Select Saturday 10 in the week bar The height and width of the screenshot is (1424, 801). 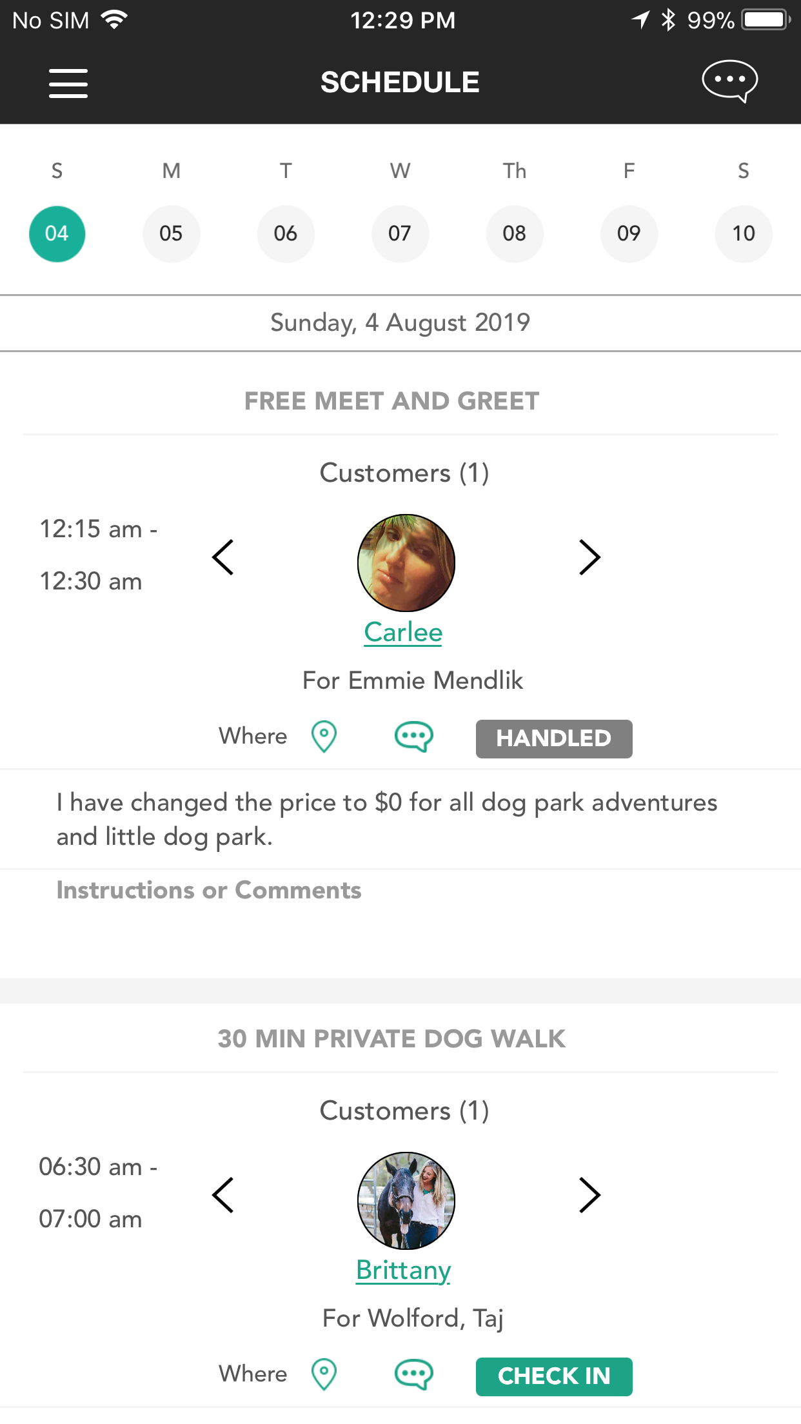click(744, 233)
